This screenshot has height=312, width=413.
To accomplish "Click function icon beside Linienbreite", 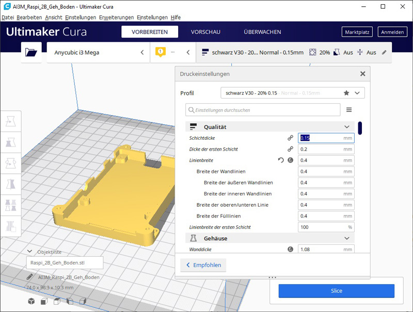I will tap(290, 160).
